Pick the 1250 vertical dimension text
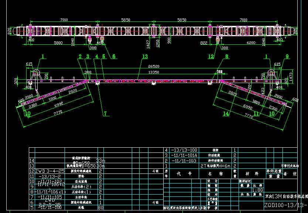Viewport: 308px width, 213px height. click(158, 44)
